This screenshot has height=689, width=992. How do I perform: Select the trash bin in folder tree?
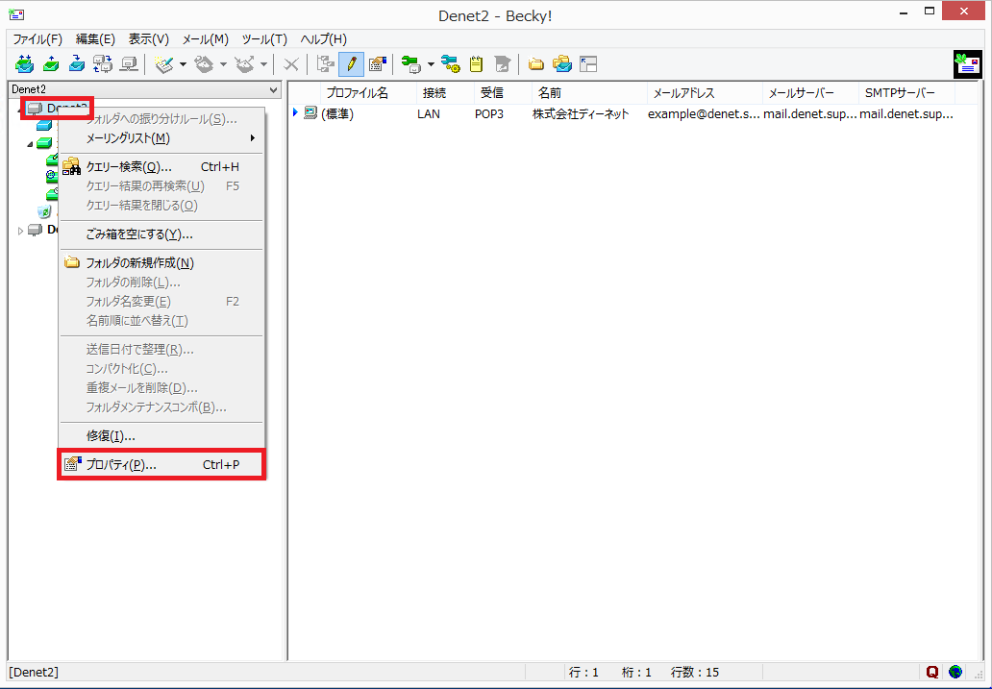(44, 211)
